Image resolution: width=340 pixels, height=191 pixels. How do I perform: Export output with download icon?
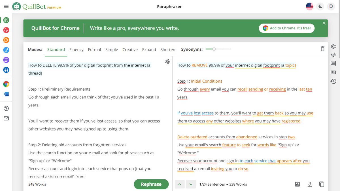[310, 184]
